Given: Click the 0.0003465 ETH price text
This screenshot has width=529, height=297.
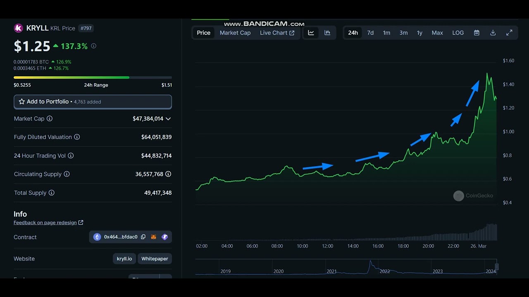Looking at the screenshot, I should [x=30, y=68].
